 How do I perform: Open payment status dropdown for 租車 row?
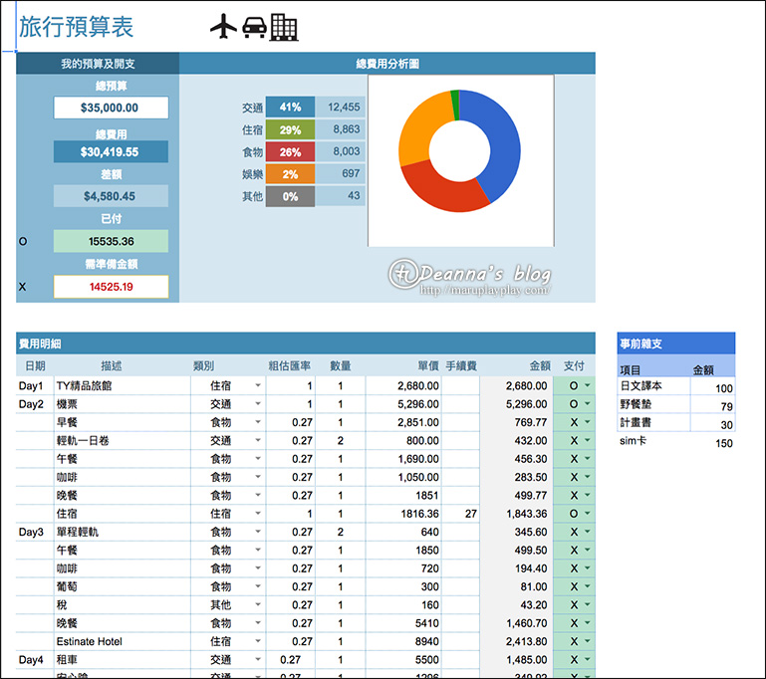click(x=588, y=660)
